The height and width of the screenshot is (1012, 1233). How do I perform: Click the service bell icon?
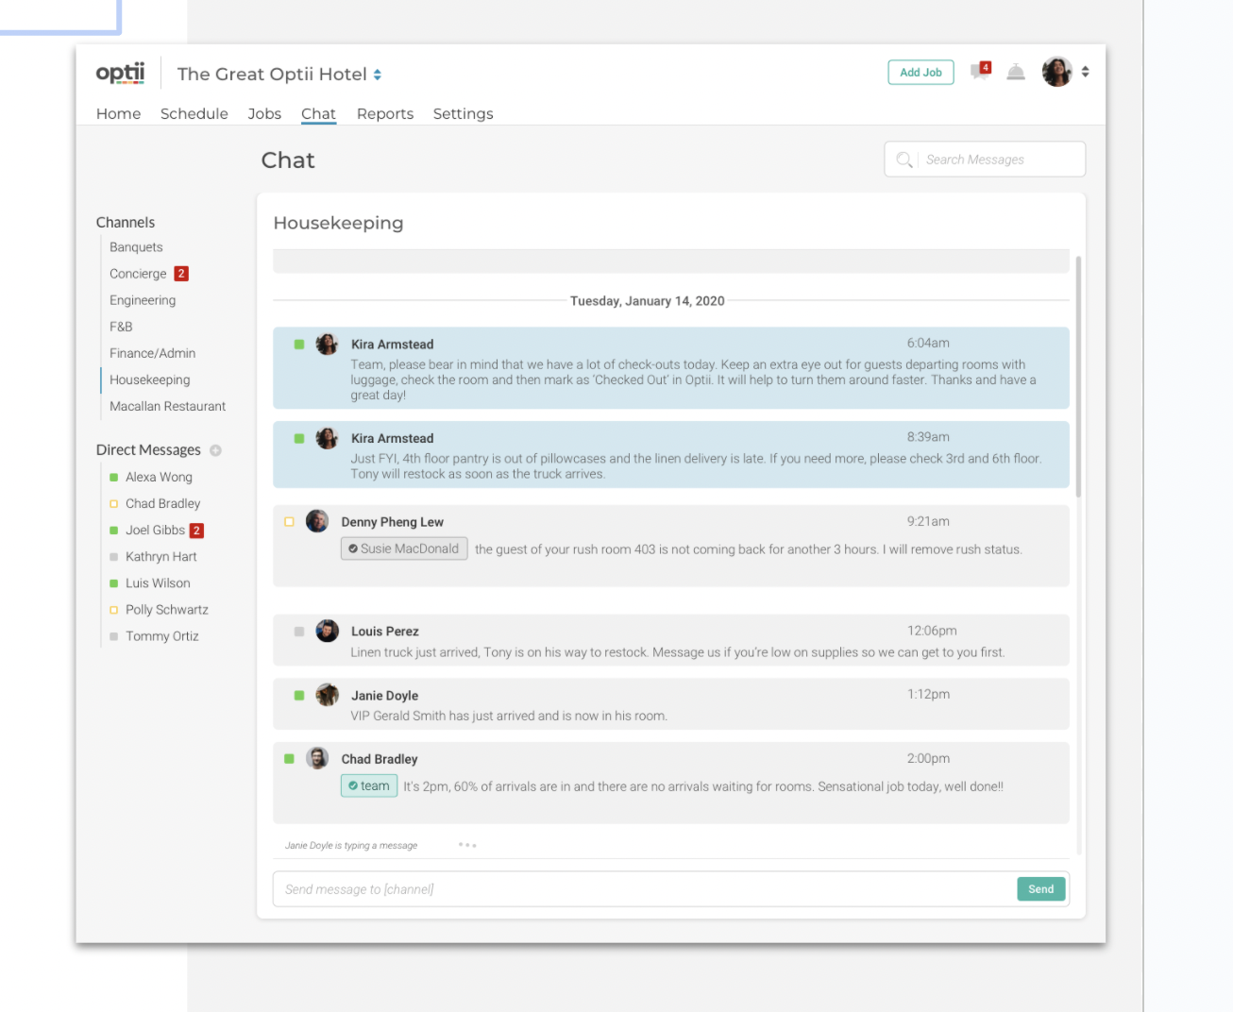tap(1016, 73)
